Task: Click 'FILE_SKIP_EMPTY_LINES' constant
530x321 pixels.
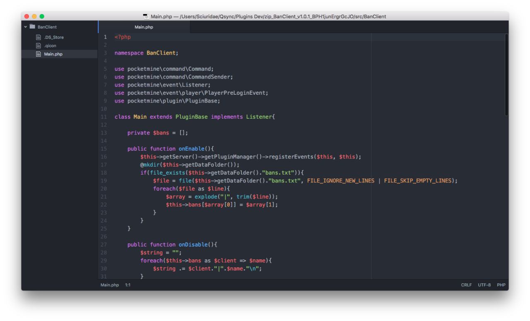Action: click(x=417, y=181)
